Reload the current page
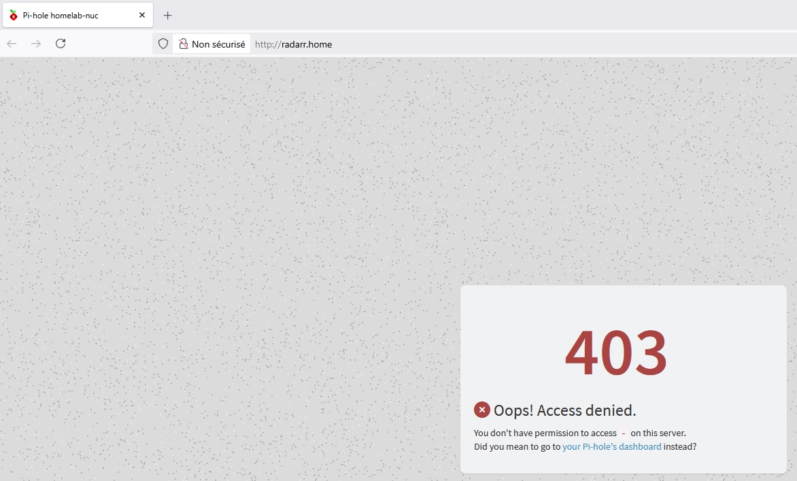This screenshot has width=797, height=481. coord(61,43)
